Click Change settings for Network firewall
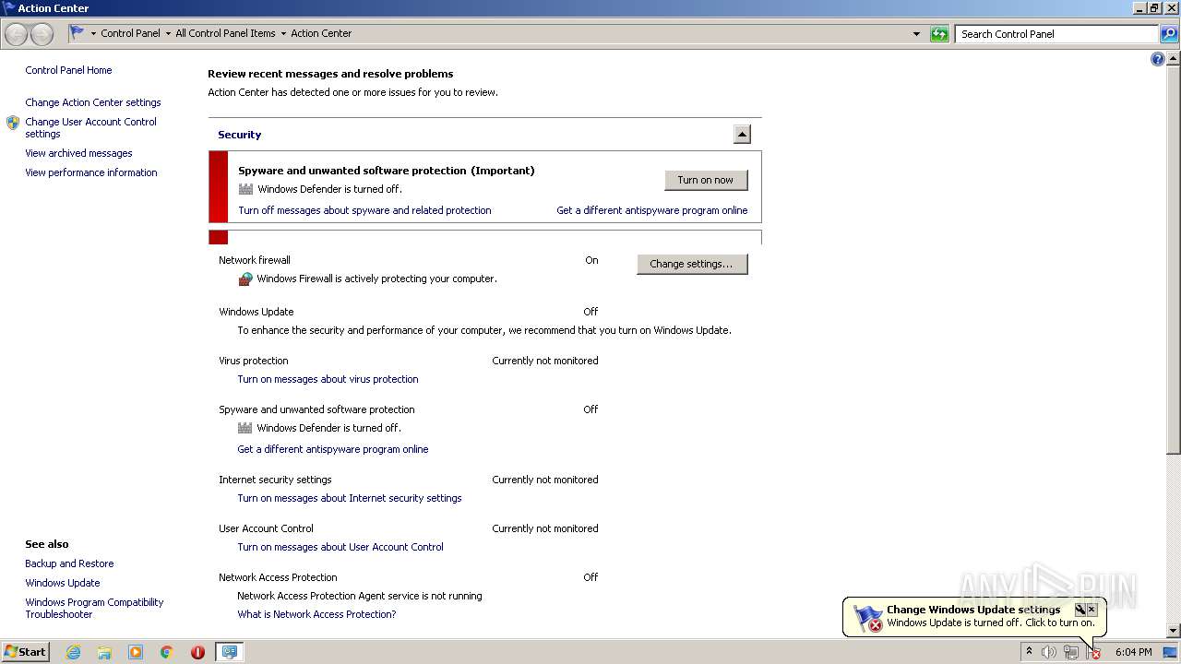This screenshot has height=664, width=1181. [692, 264]
